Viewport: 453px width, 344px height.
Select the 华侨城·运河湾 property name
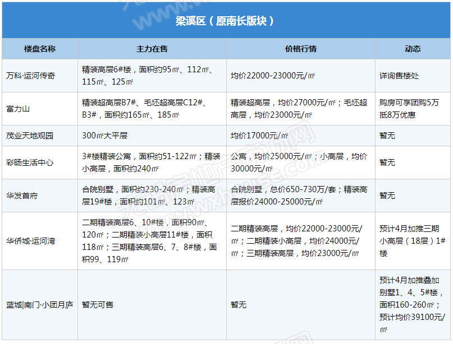click(31, 241)
